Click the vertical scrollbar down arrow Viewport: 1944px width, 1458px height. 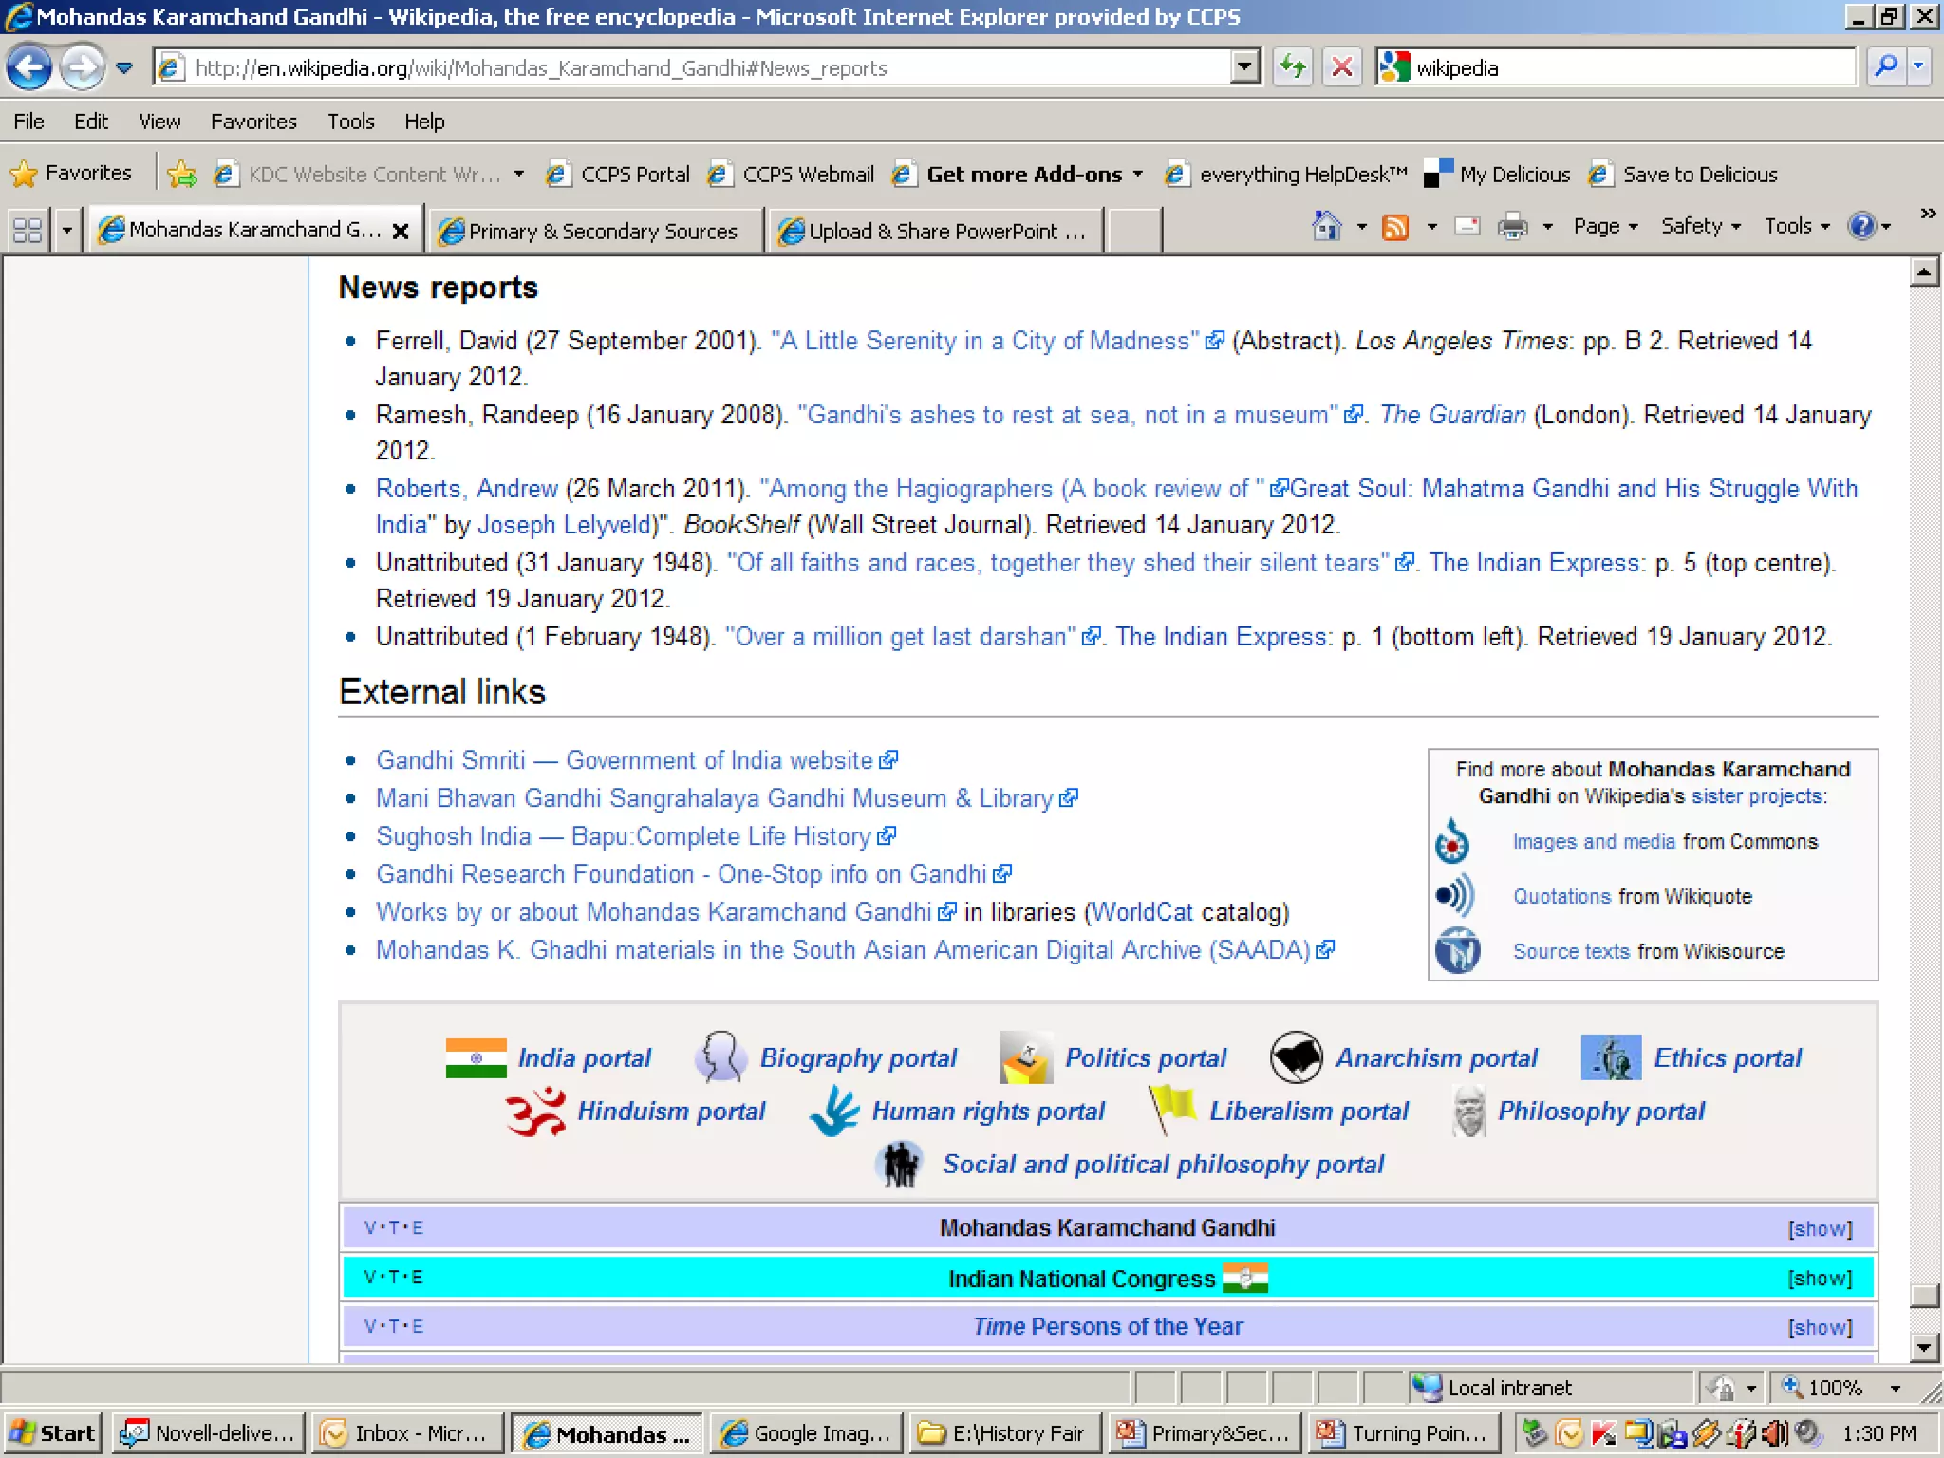click(x=1923, y=1347)
